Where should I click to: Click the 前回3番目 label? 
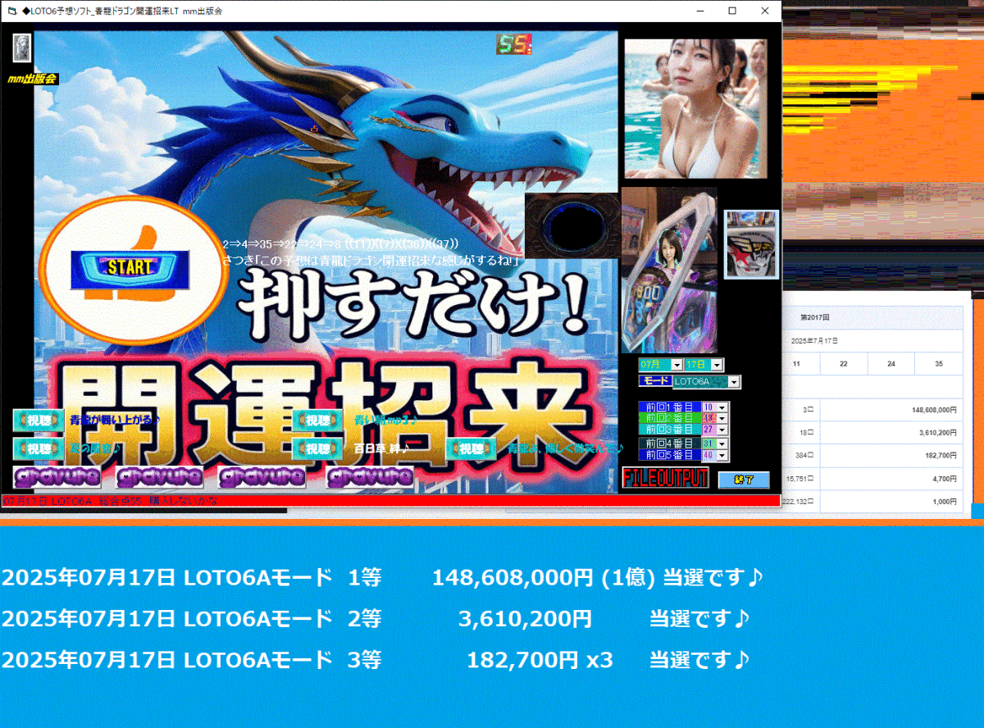pos(669,430)
